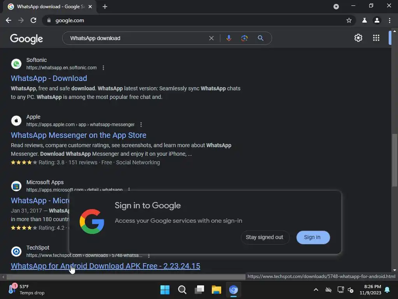Screen dimensions: 398x299
Task: Choose Stay signed out
Action: point(264,237)
